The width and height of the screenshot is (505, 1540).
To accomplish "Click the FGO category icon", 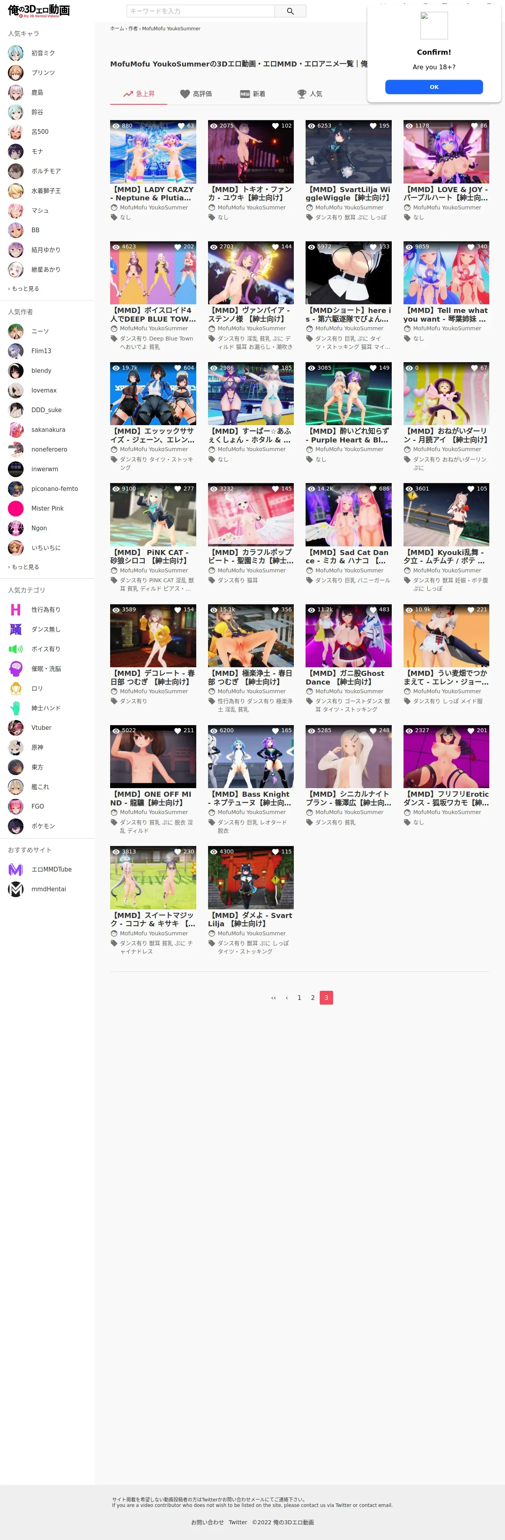I will coord(16,807).
